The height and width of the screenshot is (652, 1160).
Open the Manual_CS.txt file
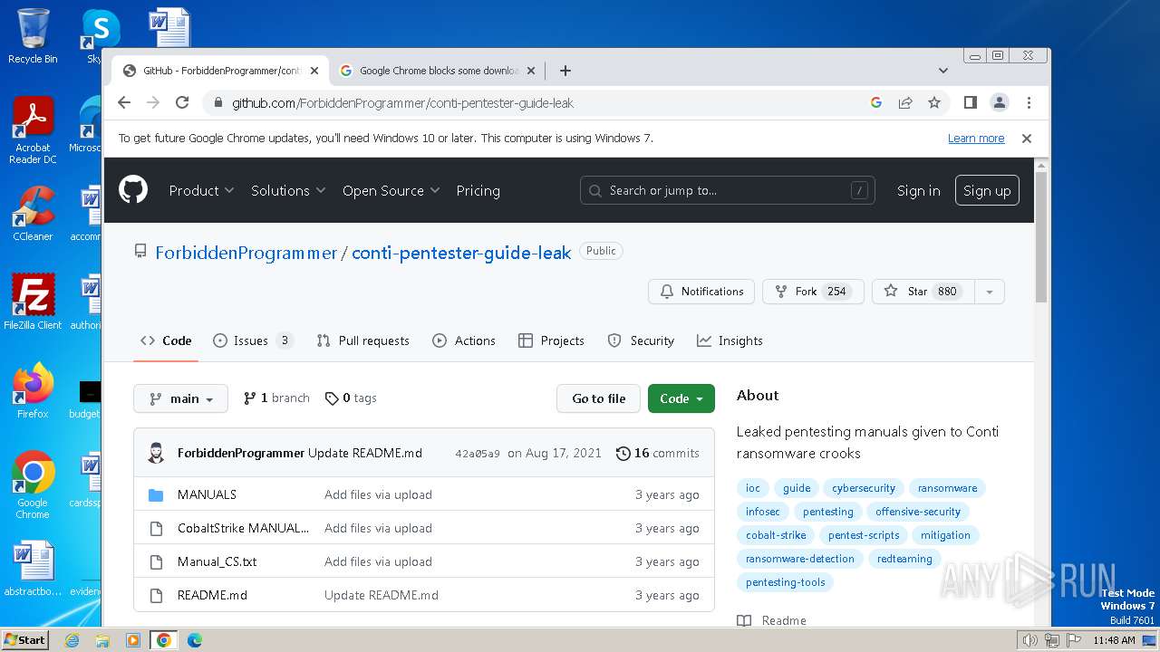217,561
